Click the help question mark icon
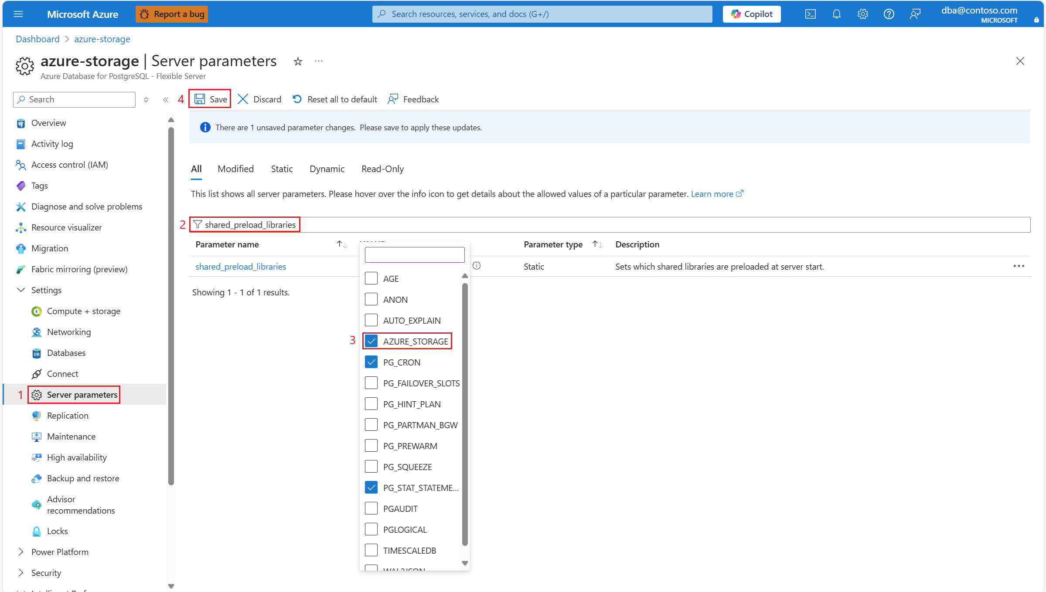Viewport: 1046px width, 592px height. [x=889, y=14]
